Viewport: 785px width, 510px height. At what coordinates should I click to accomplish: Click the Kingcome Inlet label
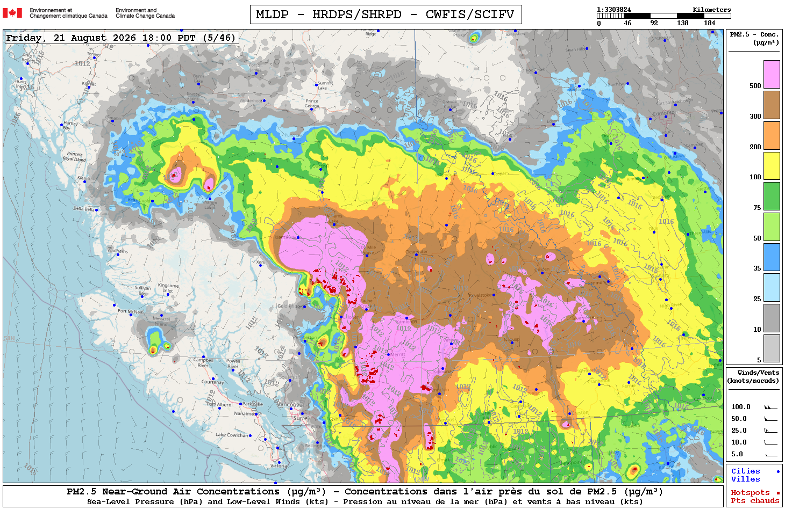(168, 288)
